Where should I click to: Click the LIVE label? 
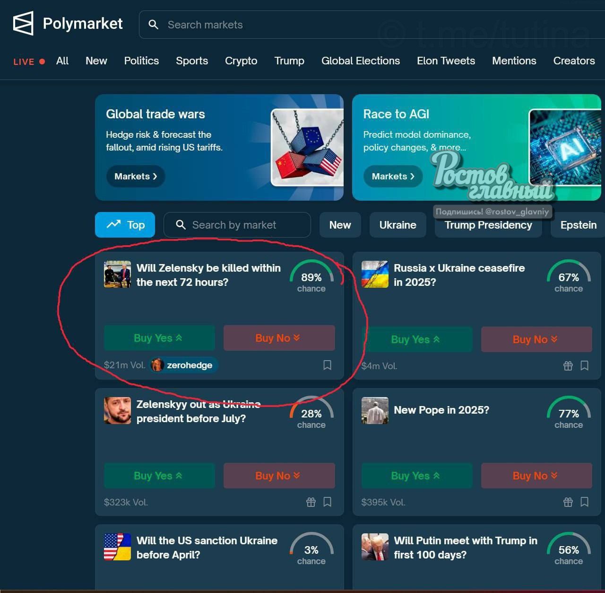click(24, 62)
